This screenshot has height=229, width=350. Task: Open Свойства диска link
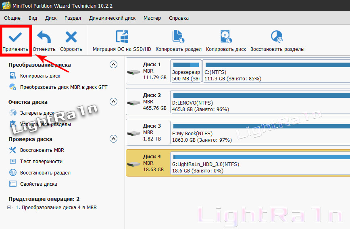39,184
